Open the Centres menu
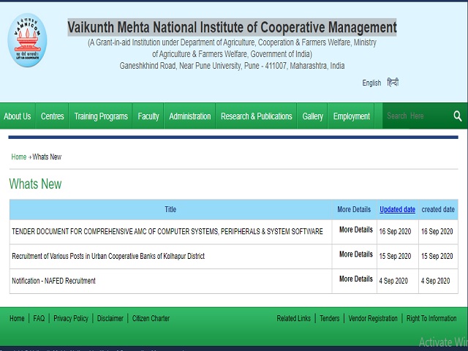This screenshot has height=351, width=468. [52, 116]
